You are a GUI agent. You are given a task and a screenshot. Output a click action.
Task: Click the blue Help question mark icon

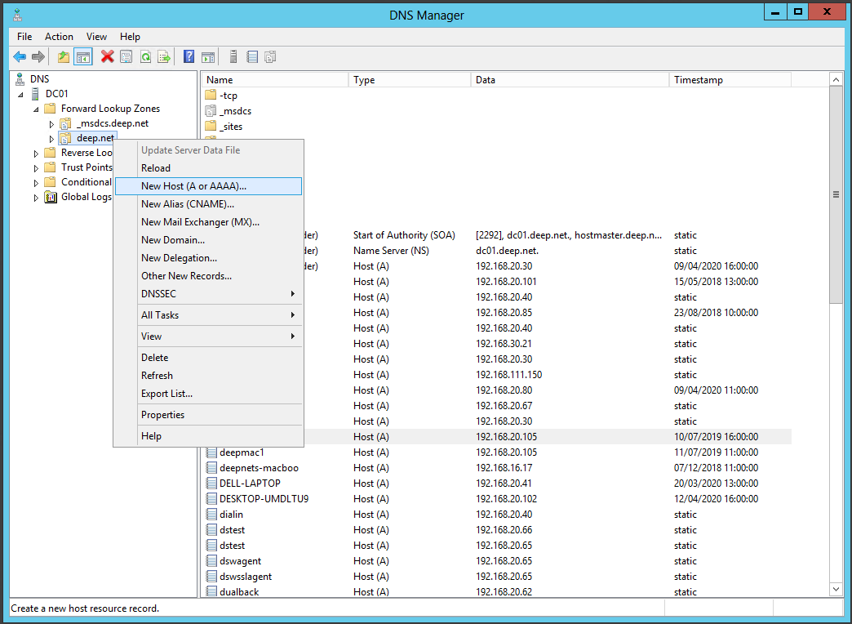(x=189, y=56)
